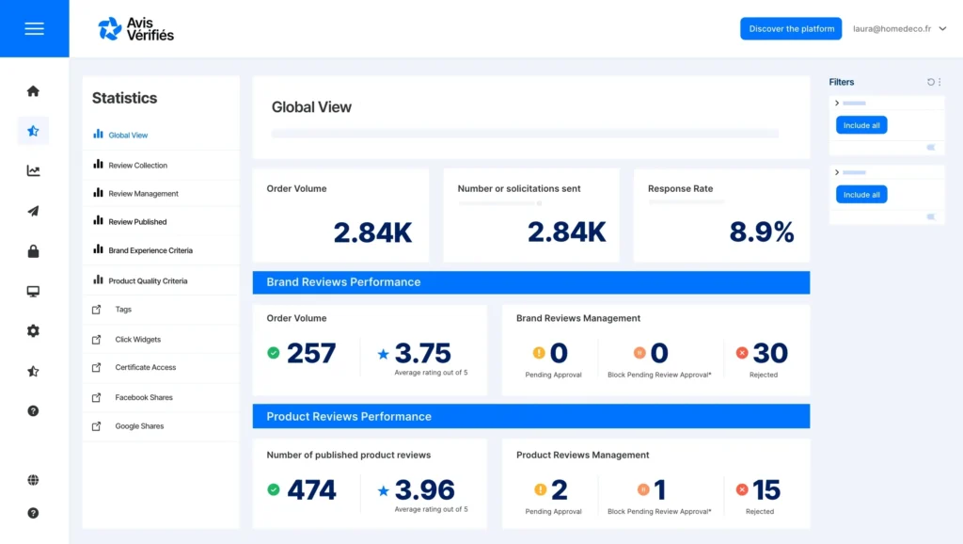The image size is (963, 544).
Task: Open filters three-dot options menu
Action: coord(939,82)
